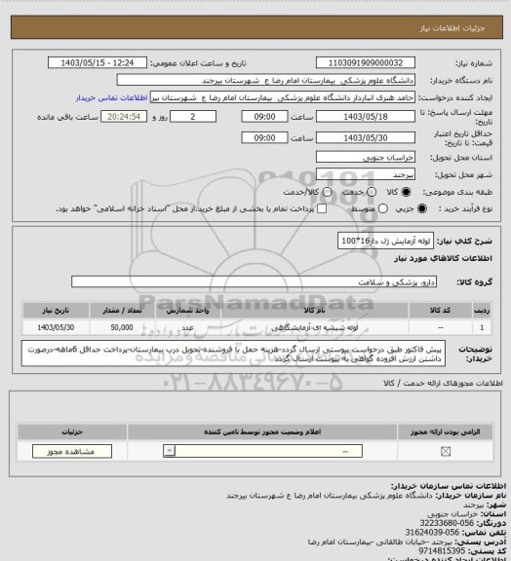Click the table date cell 1403/05/30
The width and height of the screenshot is (511, 561).
click(x=56, y=327)
